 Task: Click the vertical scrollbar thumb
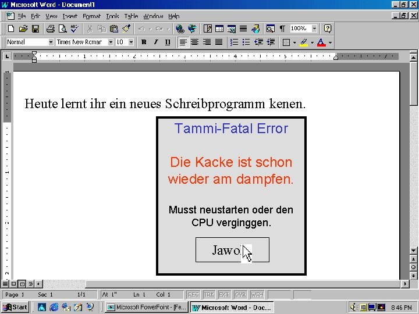(x=413, y=84)
